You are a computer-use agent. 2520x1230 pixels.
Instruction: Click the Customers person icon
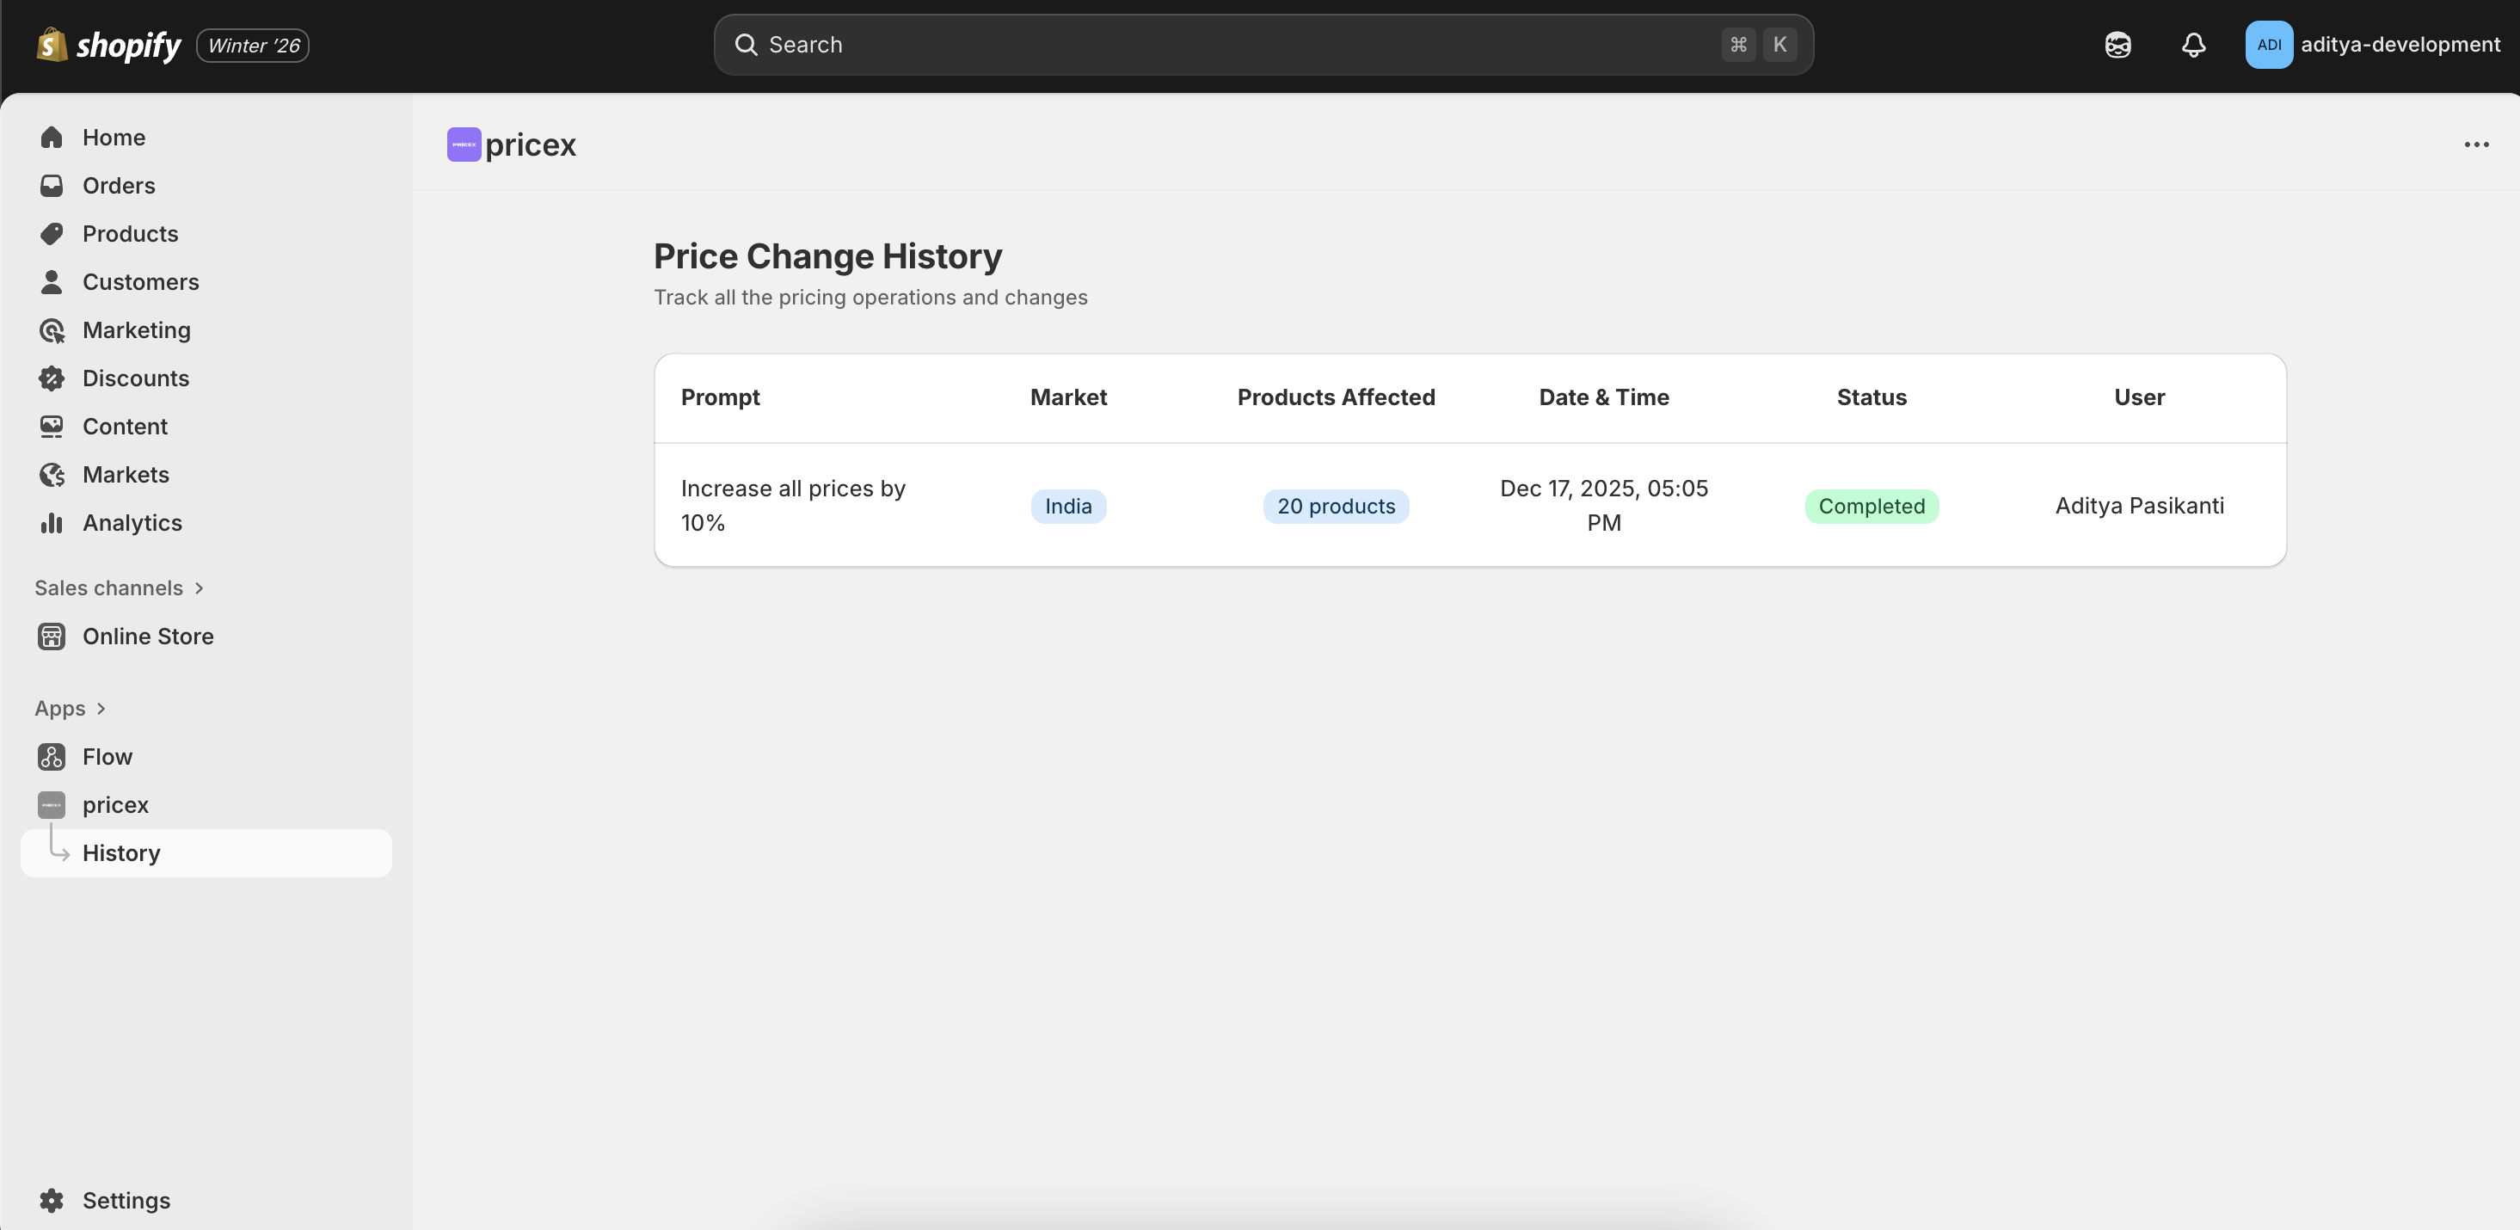click(x=52, y=280)
